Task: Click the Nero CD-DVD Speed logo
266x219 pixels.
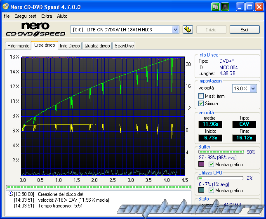Action: click(35, 29)
